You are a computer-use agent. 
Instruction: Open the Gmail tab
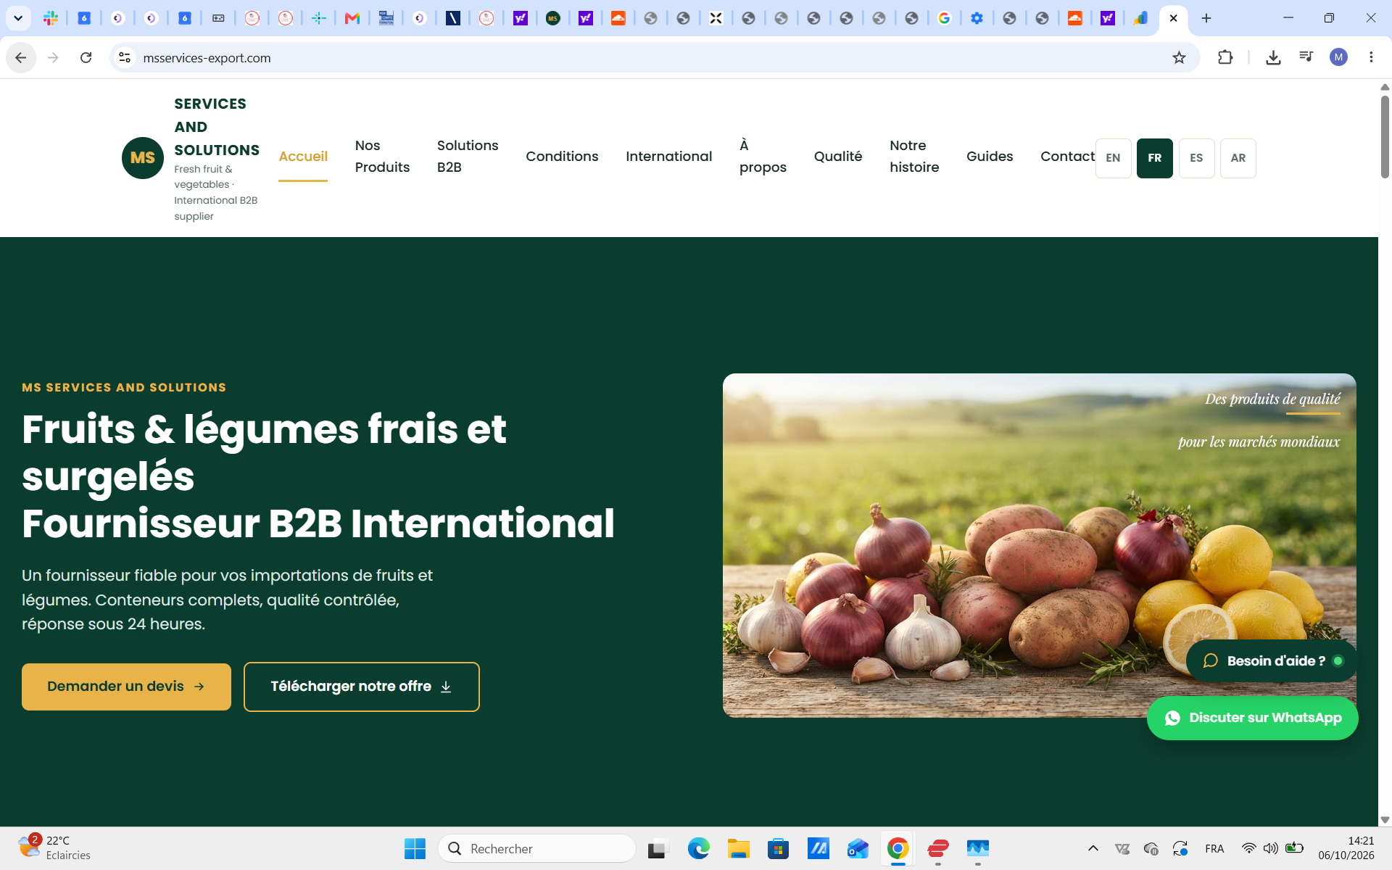pyautogui.click(x=352, y=18)
